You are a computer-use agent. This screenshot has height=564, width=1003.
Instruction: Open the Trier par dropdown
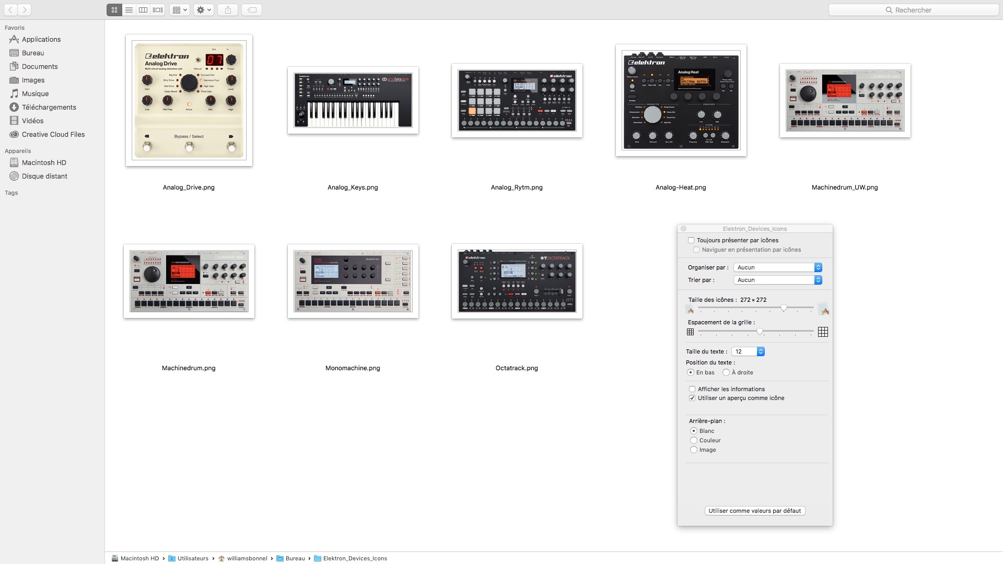click(x=777, y=280)
